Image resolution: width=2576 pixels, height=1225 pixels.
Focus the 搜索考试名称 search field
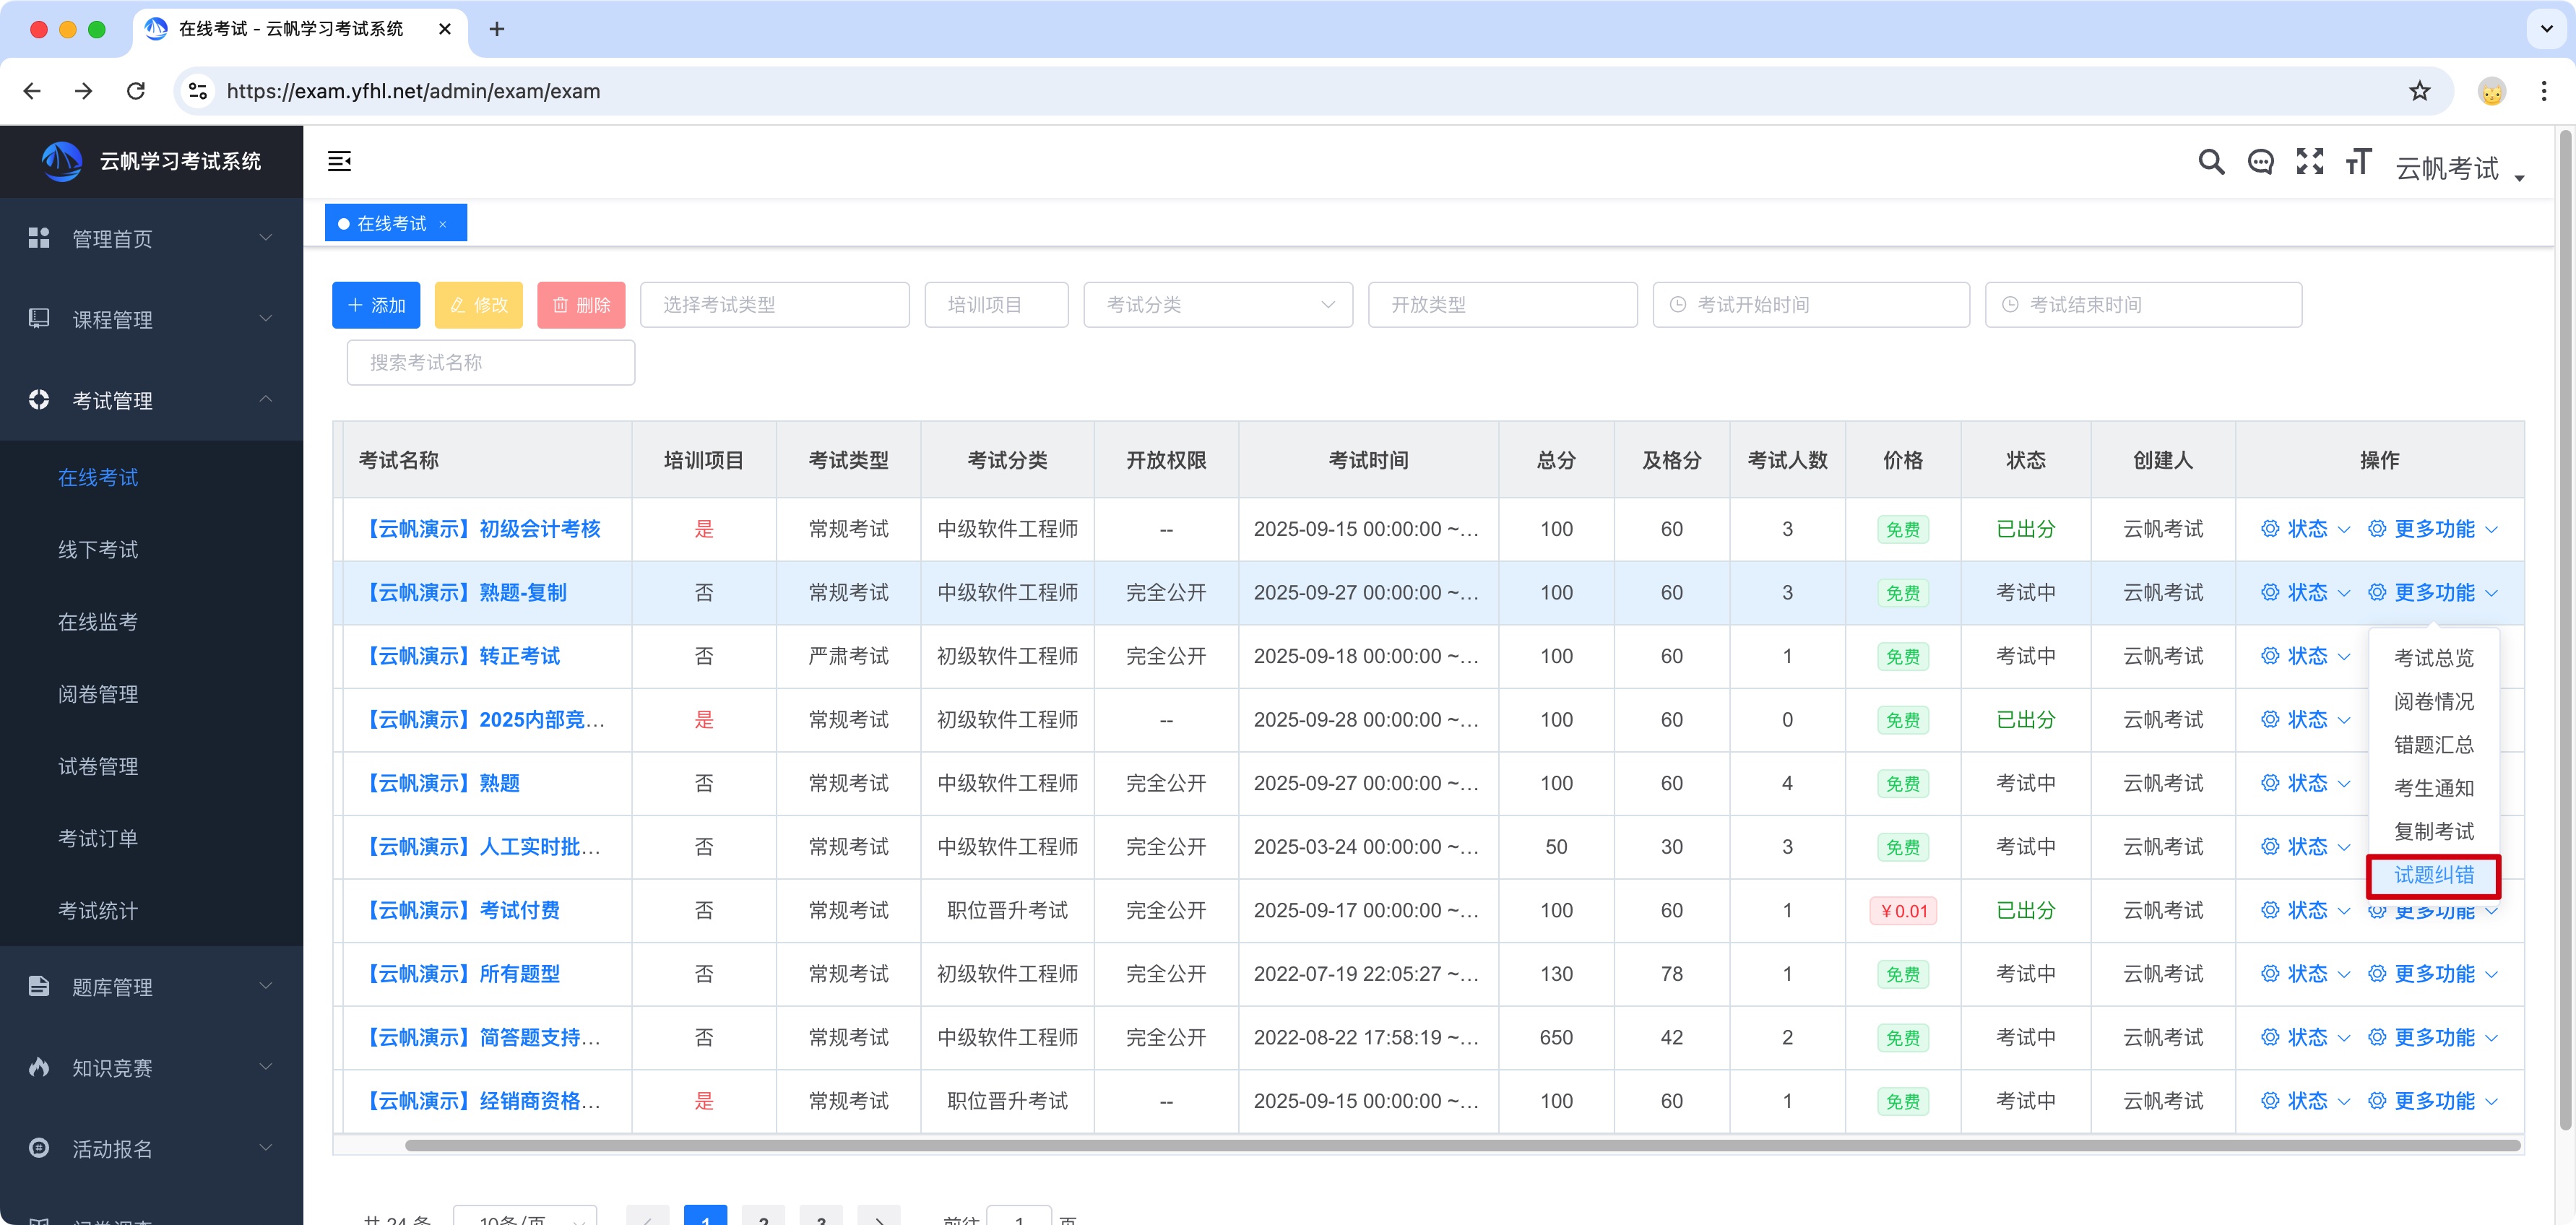click(490, 363)
